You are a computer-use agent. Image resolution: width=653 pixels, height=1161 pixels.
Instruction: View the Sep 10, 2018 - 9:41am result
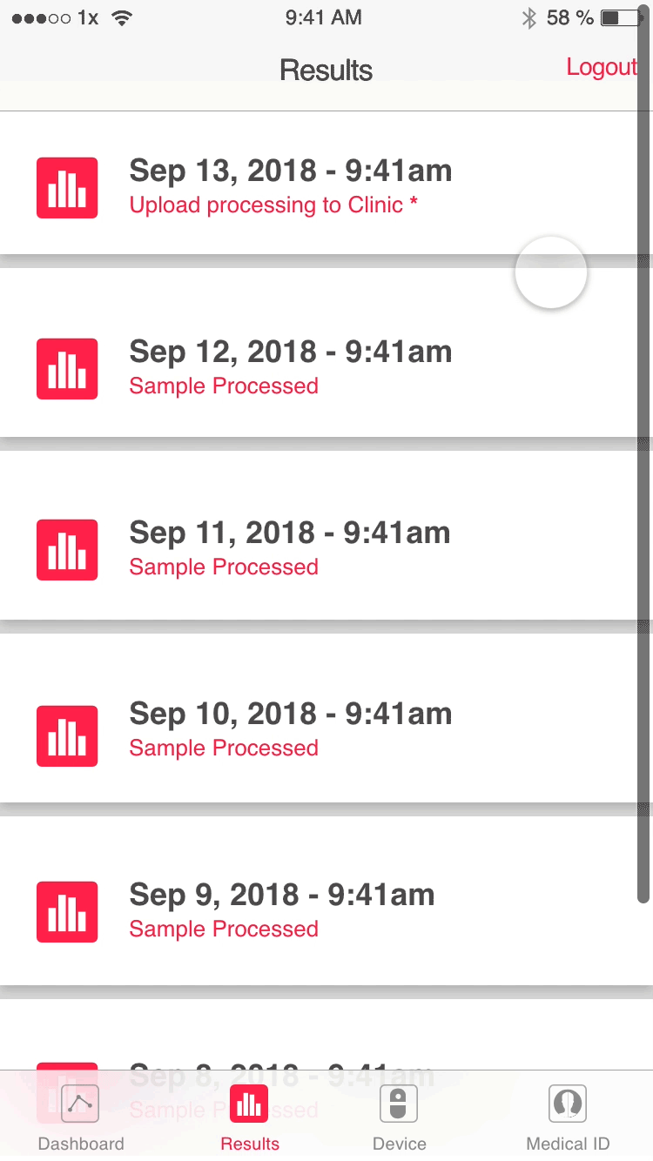pos(290,715)
